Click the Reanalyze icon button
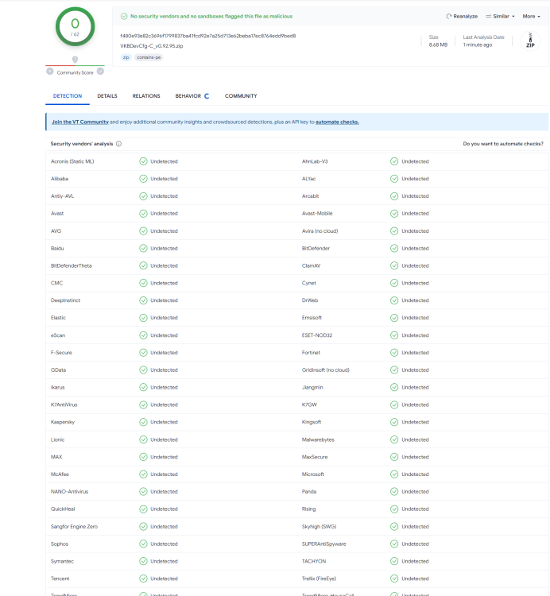The image size is (550, 596). tap(450, 16)
